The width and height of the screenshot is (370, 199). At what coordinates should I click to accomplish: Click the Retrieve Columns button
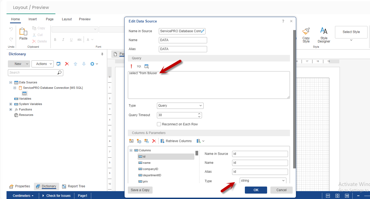[x=176, y=141]
